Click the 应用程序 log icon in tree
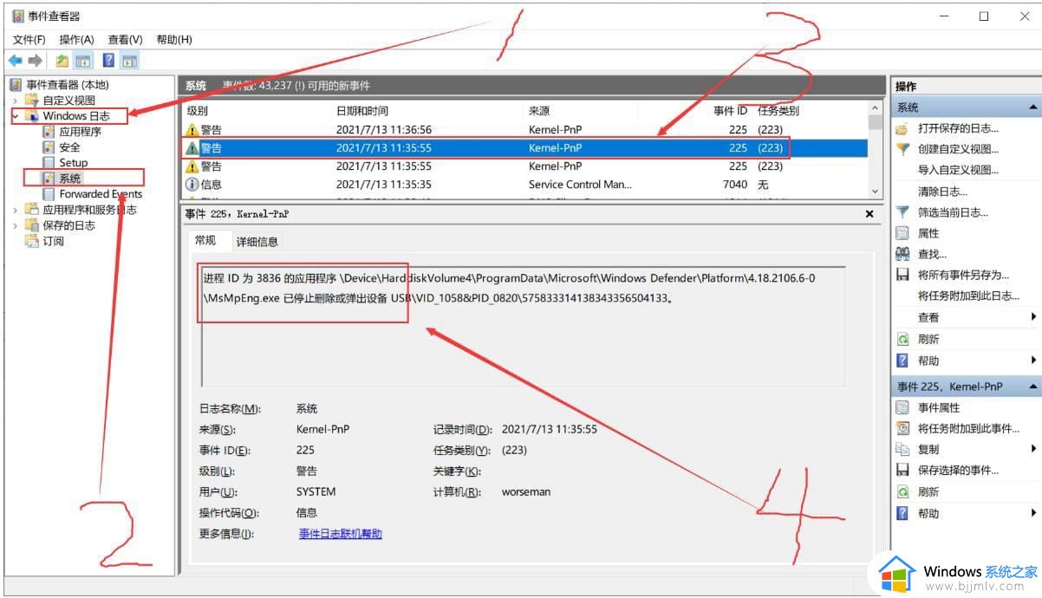This screenshot has width=1042, height=598. tap(49, 132)
